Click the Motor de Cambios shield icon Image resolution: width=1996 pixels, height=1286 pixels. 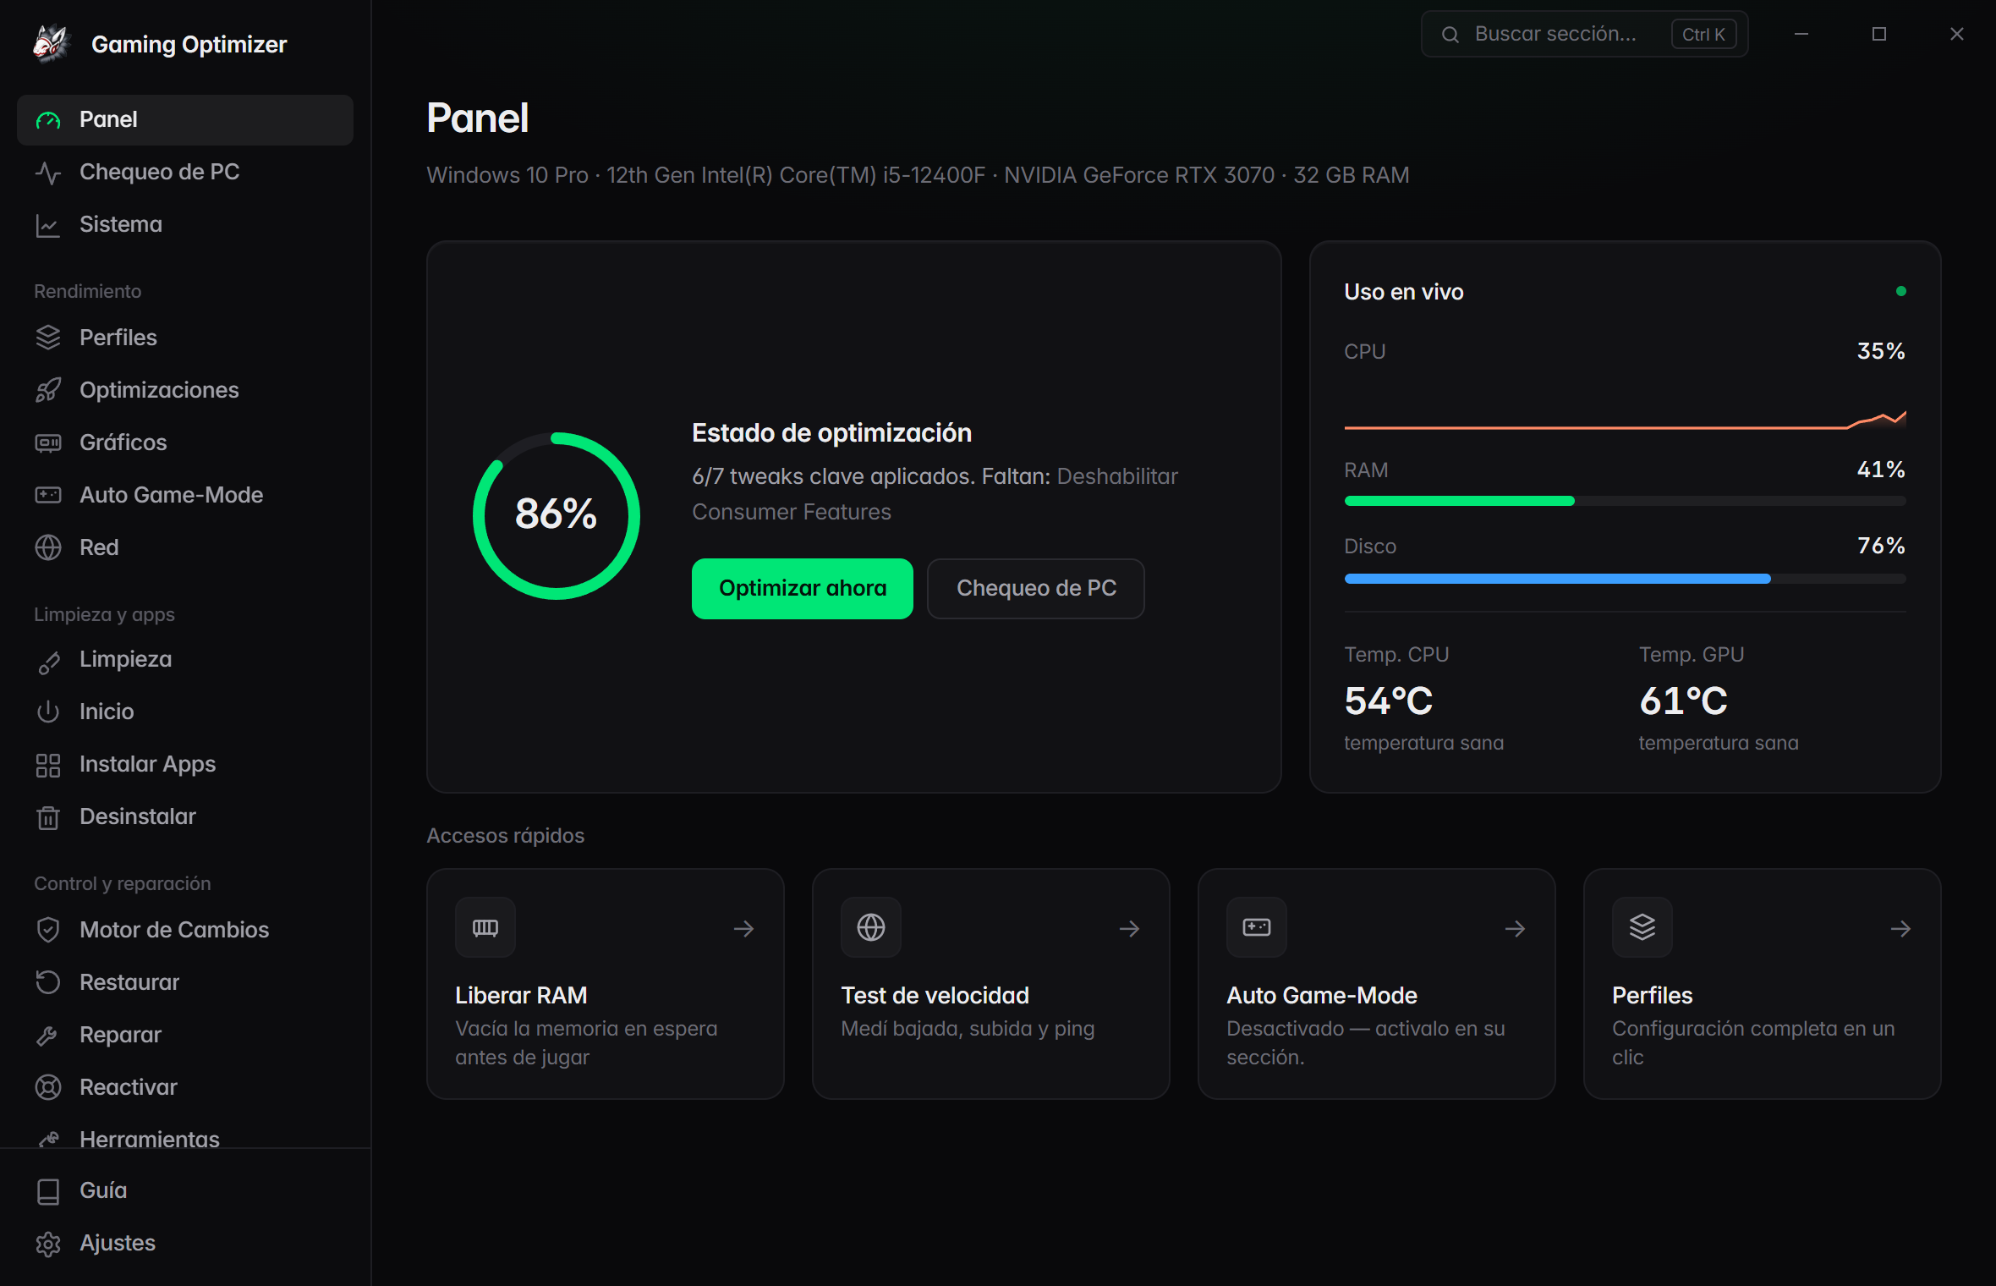[x=48, y=930]
